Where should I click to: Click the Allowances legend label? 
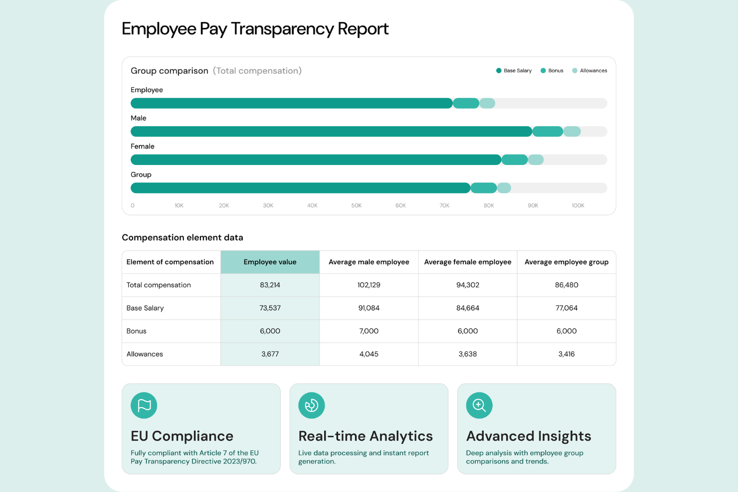(x=593, y=71)
